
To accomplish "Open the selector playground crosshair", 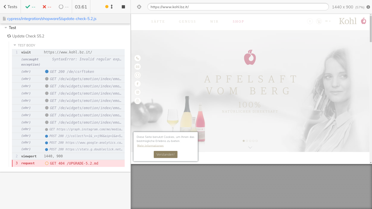I will pos(139,7).
